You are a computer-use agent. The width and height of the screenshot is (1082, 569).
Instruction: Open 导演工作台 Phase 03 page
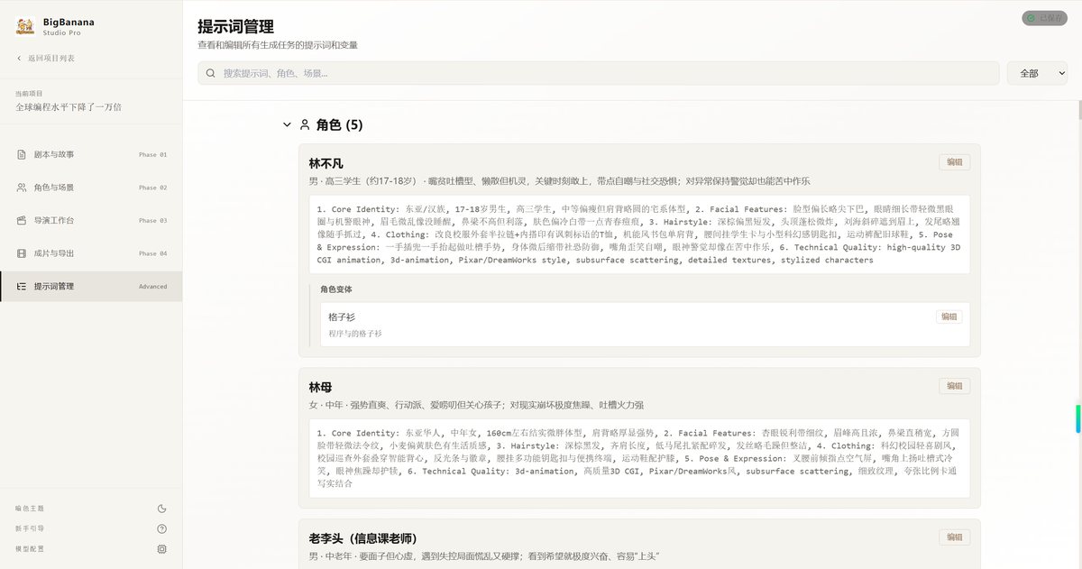pos(91,220)
